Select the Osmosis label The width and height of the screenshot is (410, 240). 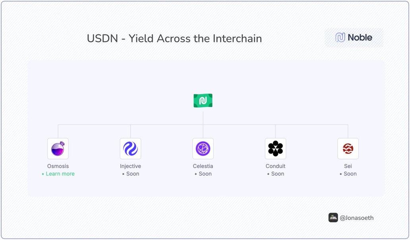coord(58,166)
